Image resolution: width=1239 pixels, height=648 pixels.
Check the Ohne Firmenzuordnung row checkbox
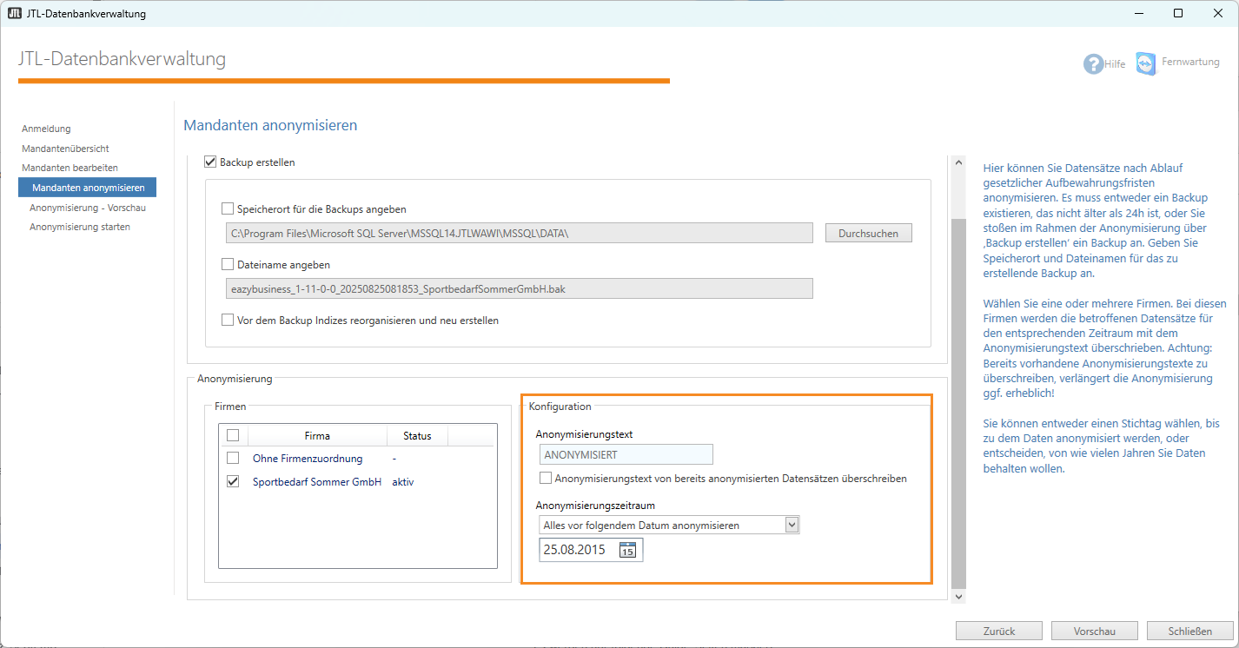(x=233, y=458)
